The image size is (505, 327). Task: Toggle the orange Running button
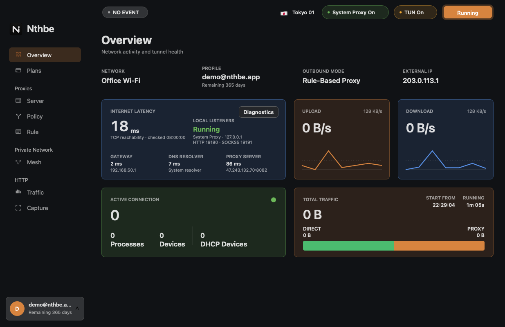click(x=468, y=13)
